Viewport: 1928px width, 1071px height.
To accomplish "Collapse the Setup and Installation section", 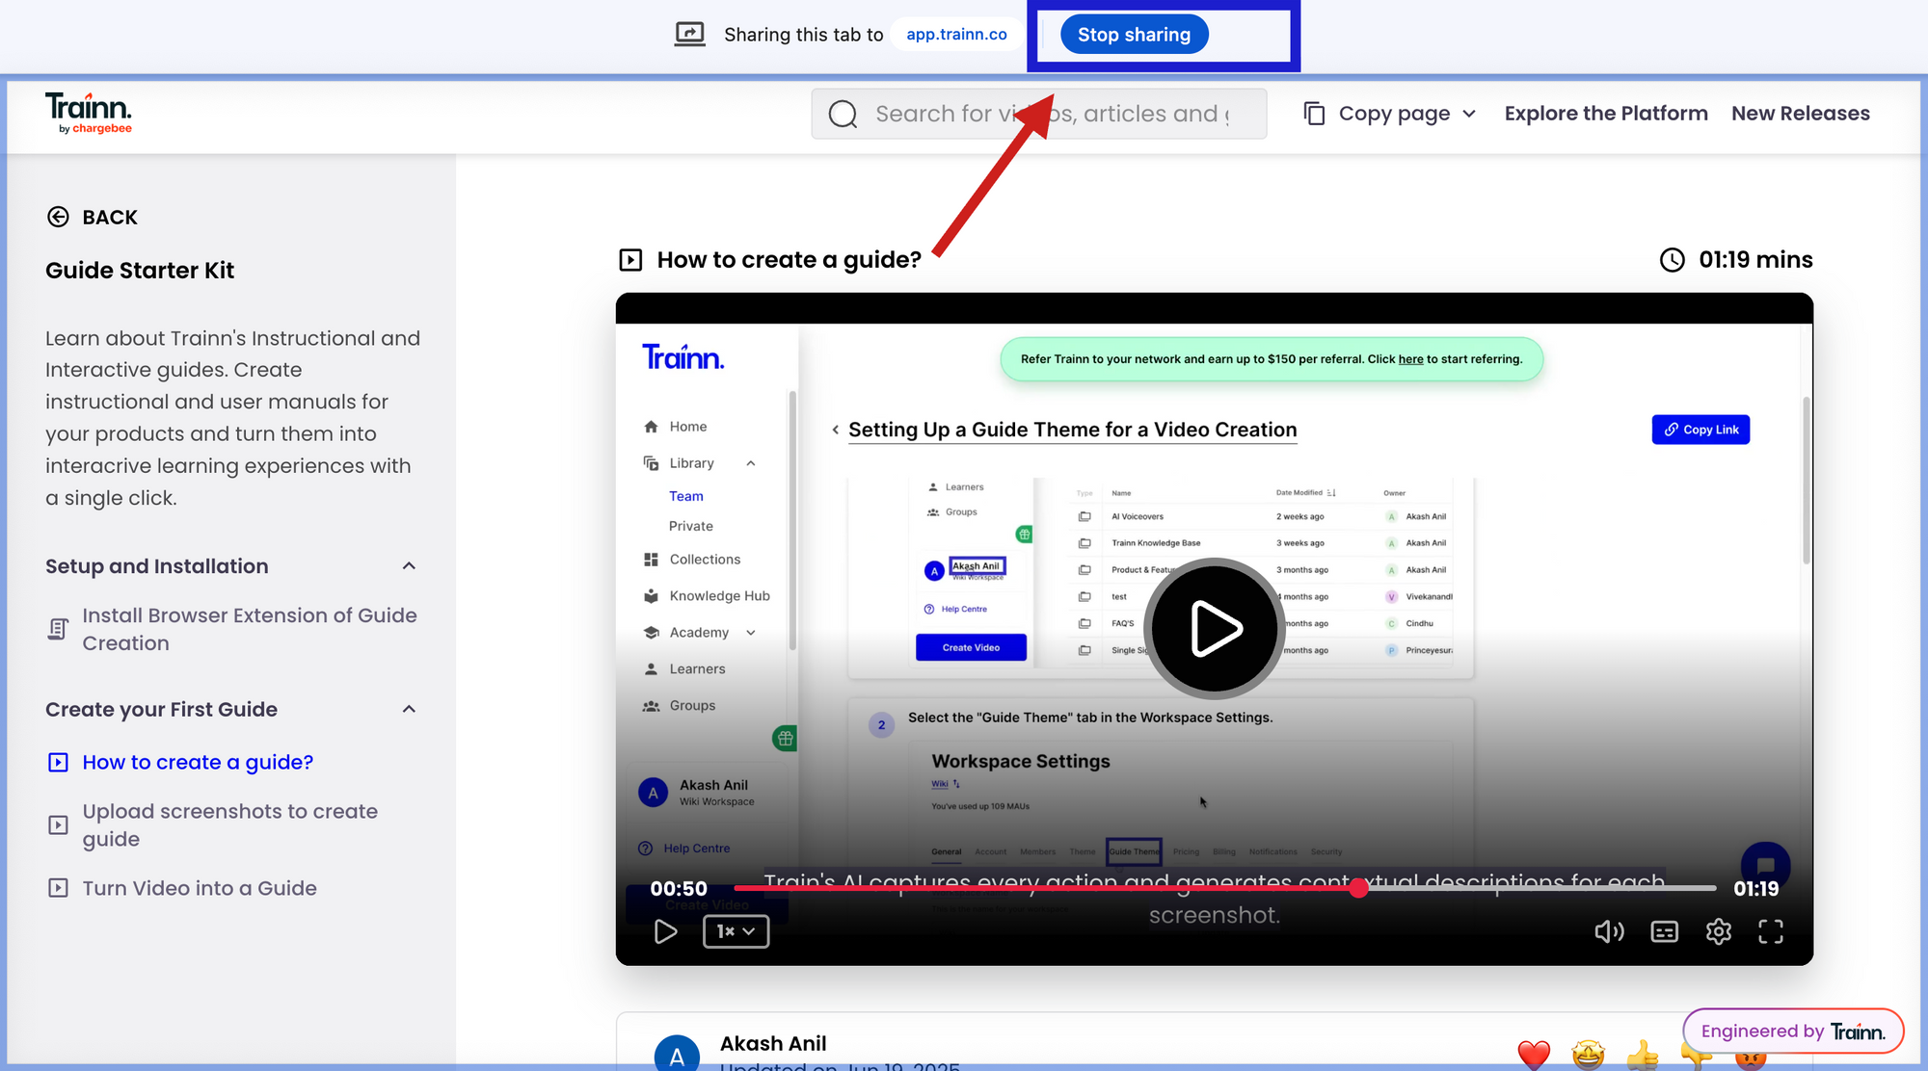I will coord(409,566).
